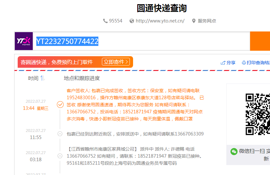Click the 包裹已经到达附近街区 status text
270x175 pixels.
pyautogui.click(x=135, y=134)
